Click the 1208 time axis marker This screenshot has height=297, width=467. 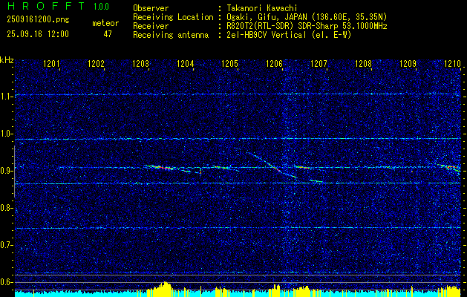363,63
